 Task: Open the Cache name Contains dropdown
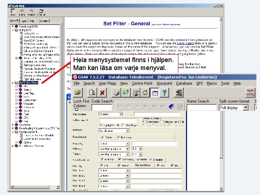click(121, 114)
